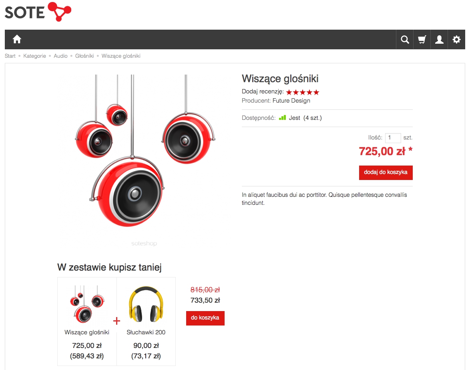The width and height of the screenshot is (468, 370).
Task: Open the large hanging speakers product image
Action: pos(145,150)
